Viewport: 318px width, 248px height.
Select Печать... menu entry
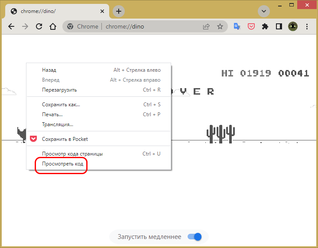(99, 114)
